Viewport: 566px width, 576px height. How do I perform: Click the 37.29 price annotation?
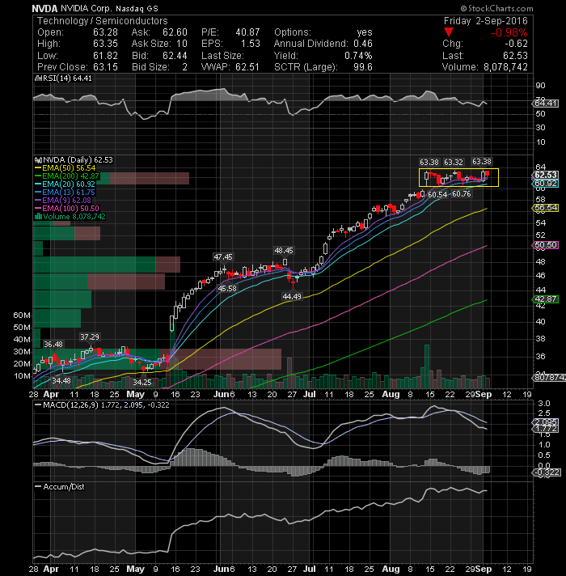(x=90, y=337)
